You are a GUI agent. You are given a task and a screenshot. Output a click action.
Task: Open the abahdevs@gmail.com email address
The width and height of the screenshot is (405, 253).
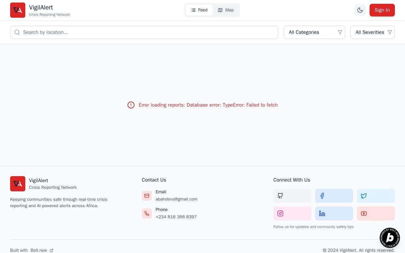coord(177,199)
